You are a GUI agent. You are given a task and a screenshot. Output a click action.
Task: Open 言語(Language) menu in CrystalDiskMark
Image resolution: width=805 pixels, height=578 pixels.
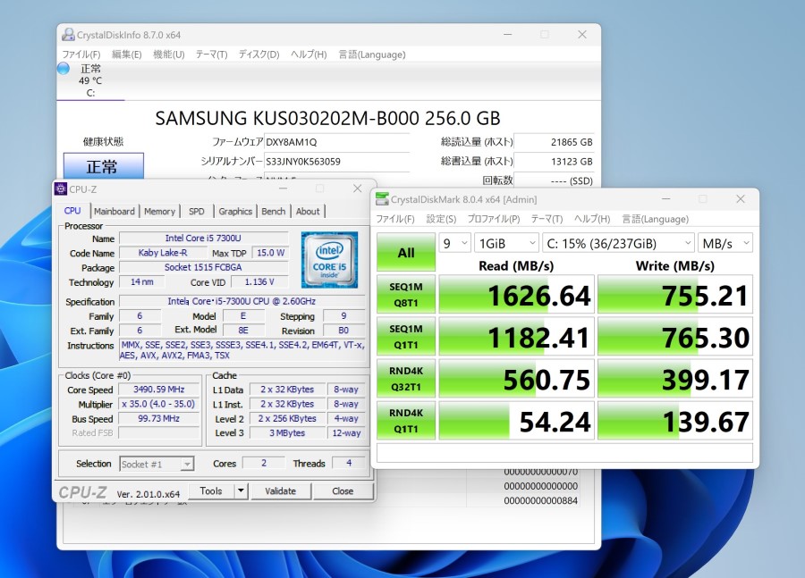[x=656, y=219]
